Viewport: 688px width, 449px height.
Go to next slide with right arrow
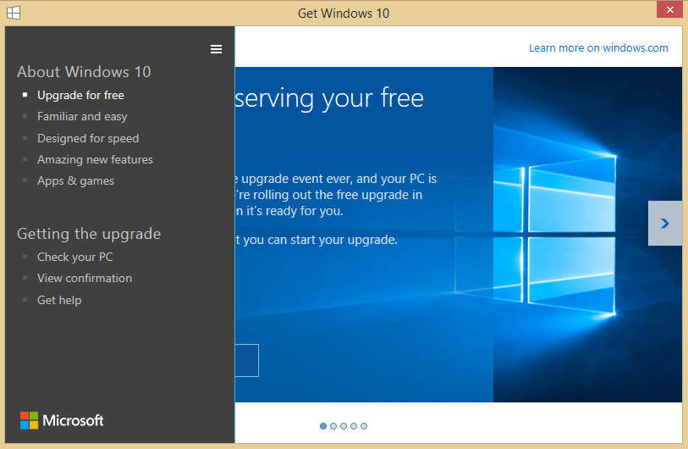[665, 223]
